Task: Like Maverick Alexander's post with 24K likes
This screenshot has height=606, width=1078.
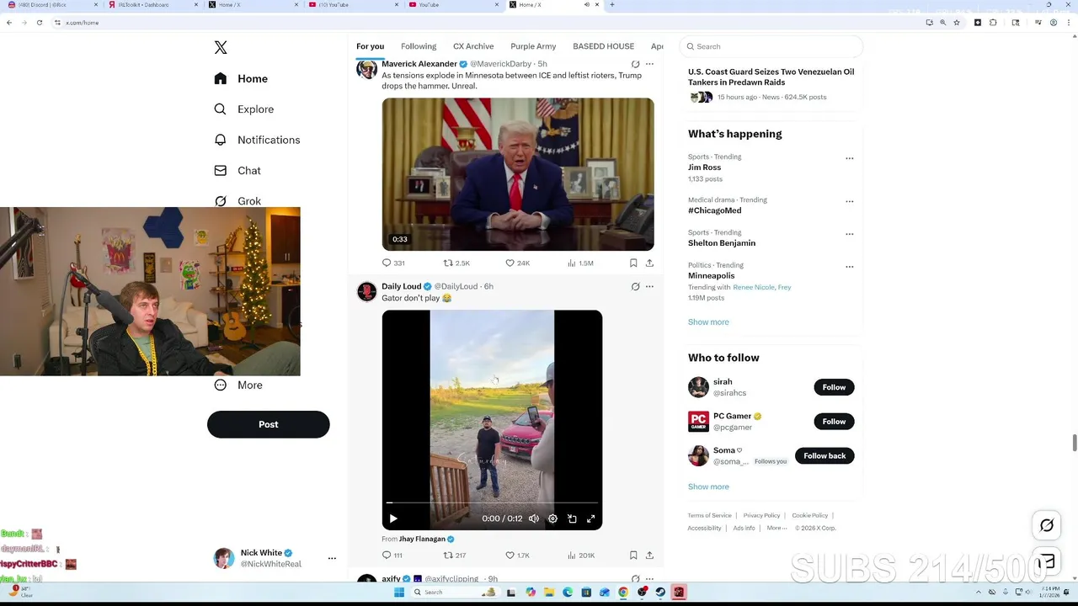Action: 517,263
